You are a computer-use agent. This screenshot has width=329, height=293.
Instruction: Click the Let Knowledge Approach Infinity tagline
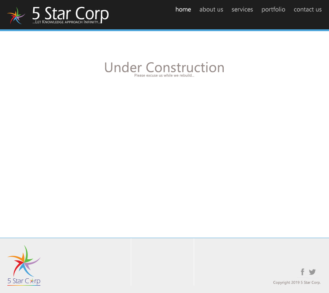[x=66, y=22]
